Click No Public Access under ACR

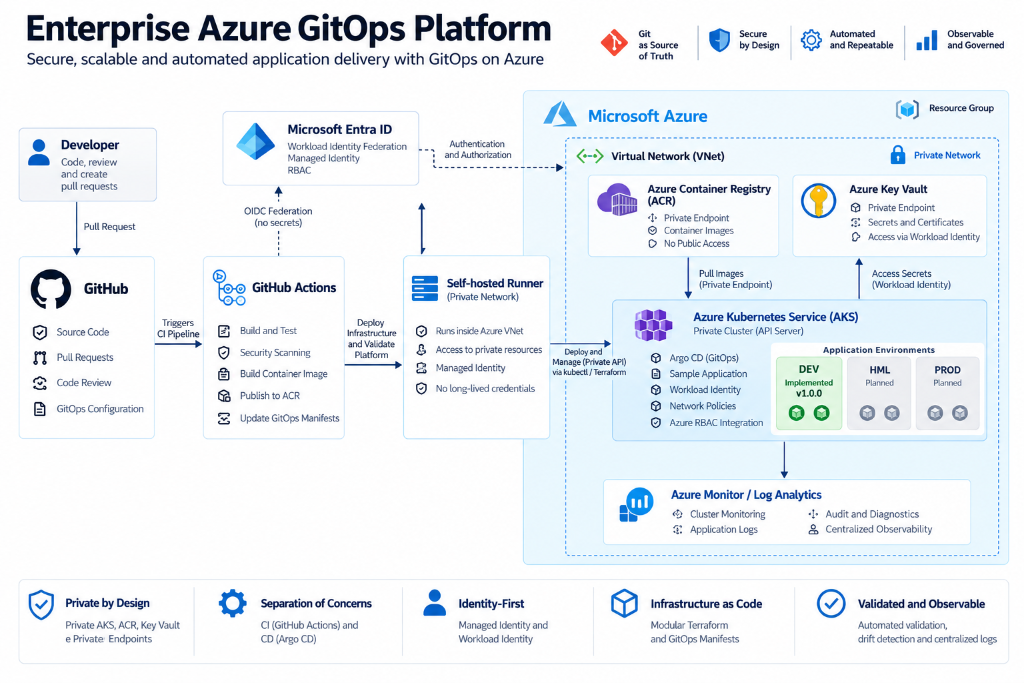pos(689,243)
